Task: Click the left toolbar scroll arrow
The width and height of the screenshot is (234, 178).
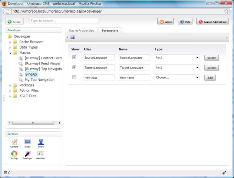Action: (67, 37)
